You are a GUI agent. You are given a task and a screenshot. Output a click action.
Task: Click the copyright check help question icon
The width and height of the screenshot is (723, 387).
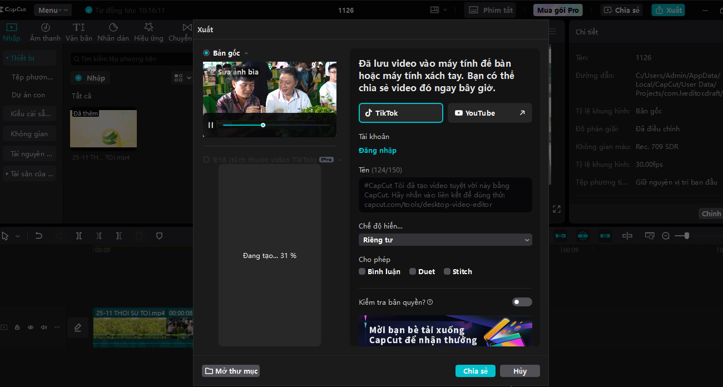[430, 302]
